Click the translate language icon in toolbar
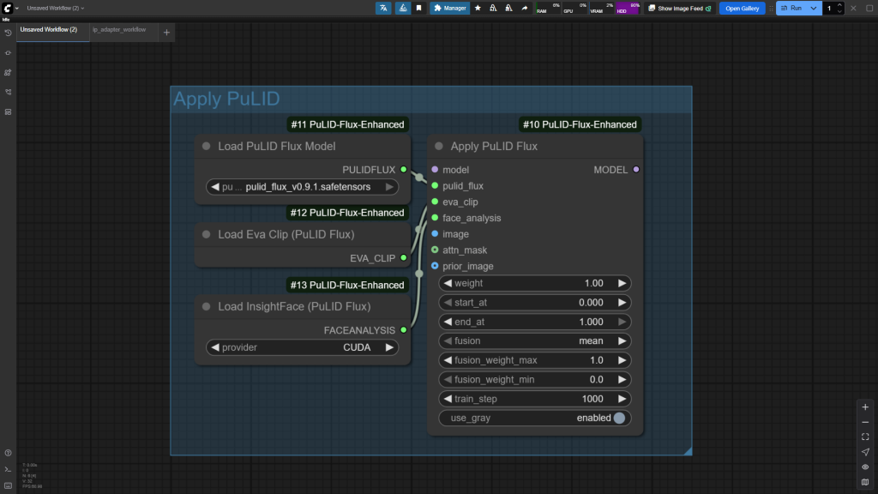Image resolution: width=878 pixels, height=494 pixels. (383, 8)
